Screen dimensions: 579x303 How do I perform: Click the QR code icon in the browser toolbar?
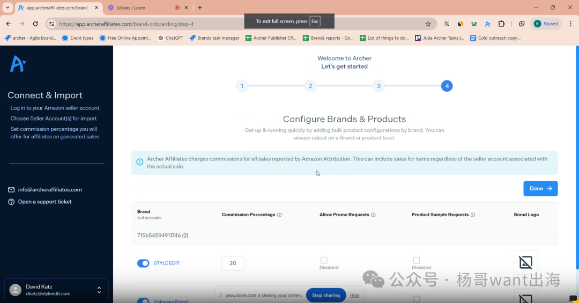coord(447,24)
